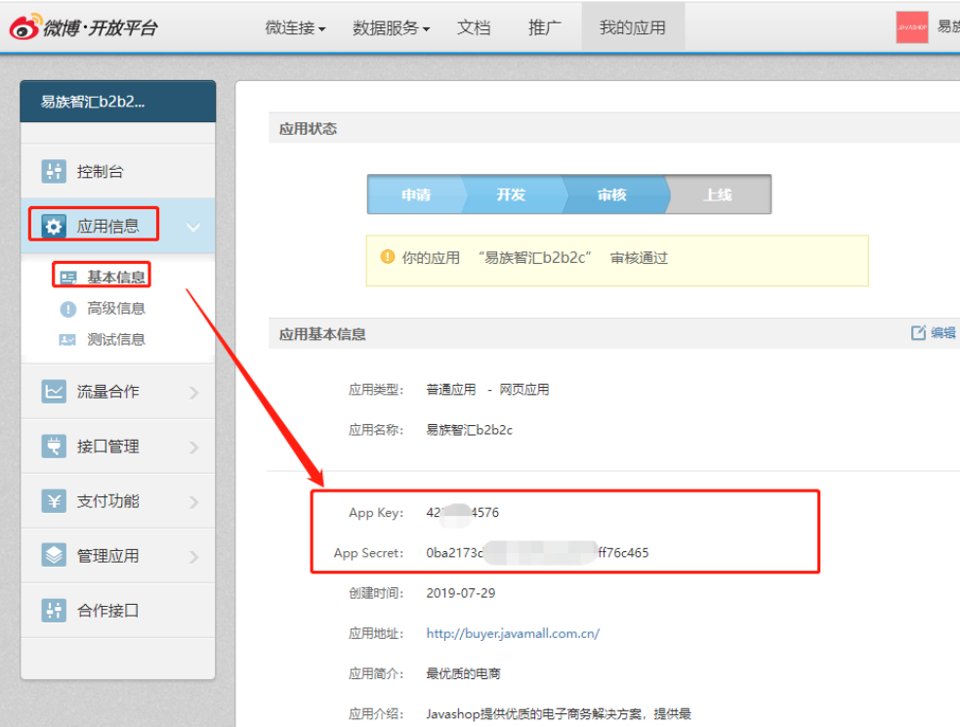Click the 流量合作 chart icon

[x=54, y=392]
